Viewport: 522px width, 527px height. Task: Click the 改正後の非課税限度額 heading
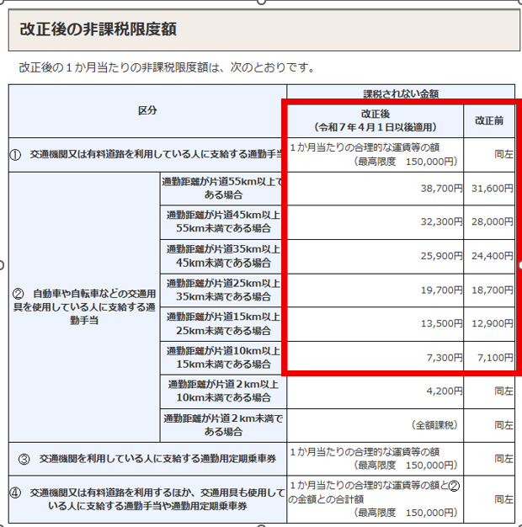[x=98, y=29]
